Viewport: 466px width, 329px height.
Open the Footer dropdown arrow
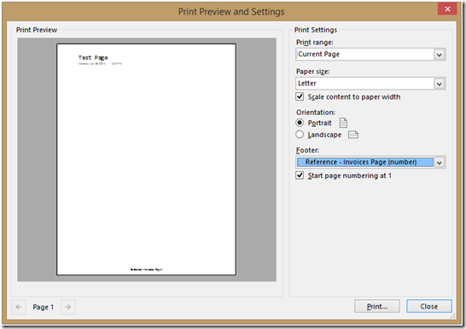tap(440, 162)
